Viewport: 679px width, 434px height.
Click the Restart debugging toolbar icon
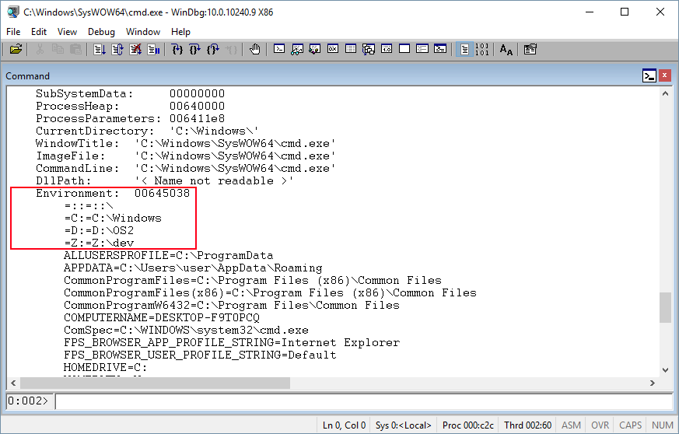point(117,50)
